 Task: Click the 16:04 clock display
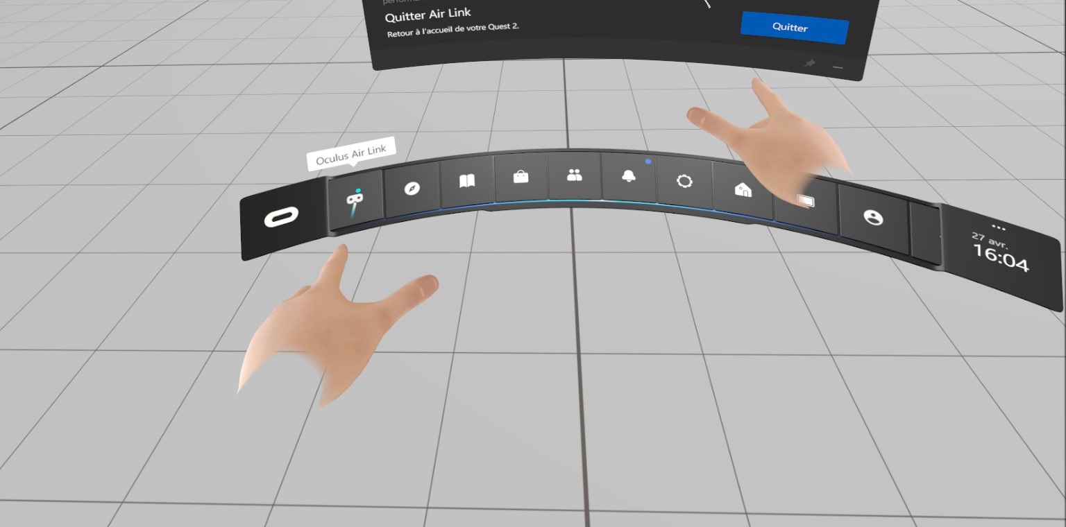[x=1001, y=257]
